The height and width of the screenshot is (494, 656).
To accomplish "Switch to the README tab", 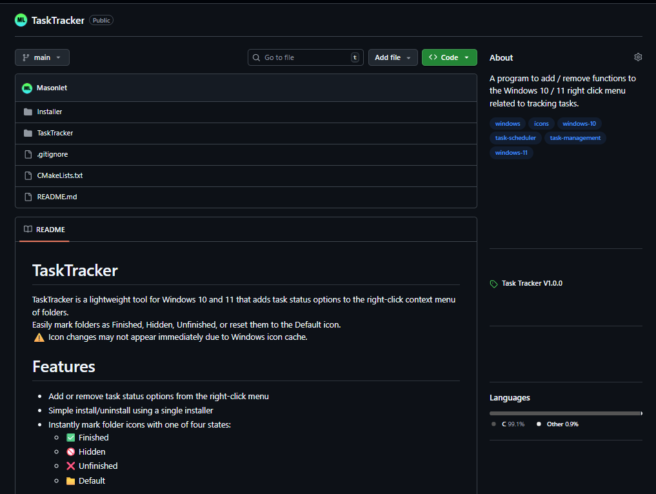I will tap(50, 230).
